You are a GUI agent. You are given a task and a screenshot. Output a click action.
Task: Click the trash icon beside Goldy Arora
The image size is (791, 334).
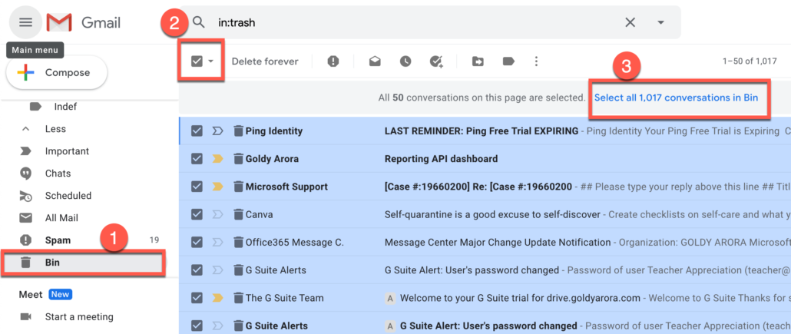pos(238,159)
